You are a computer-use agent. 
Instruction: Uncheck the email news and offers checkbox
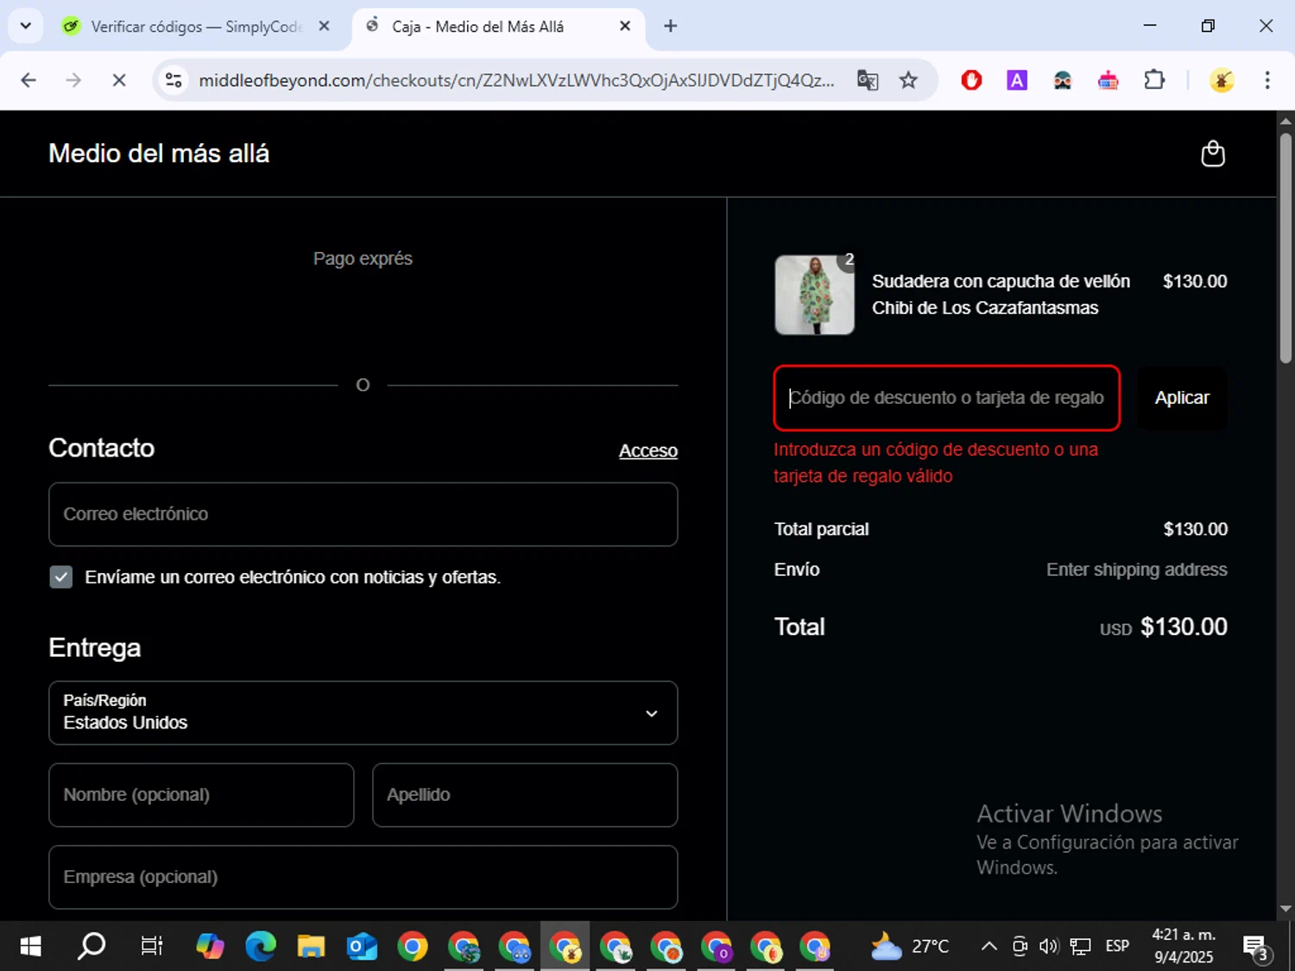click(x=61, y=577)
